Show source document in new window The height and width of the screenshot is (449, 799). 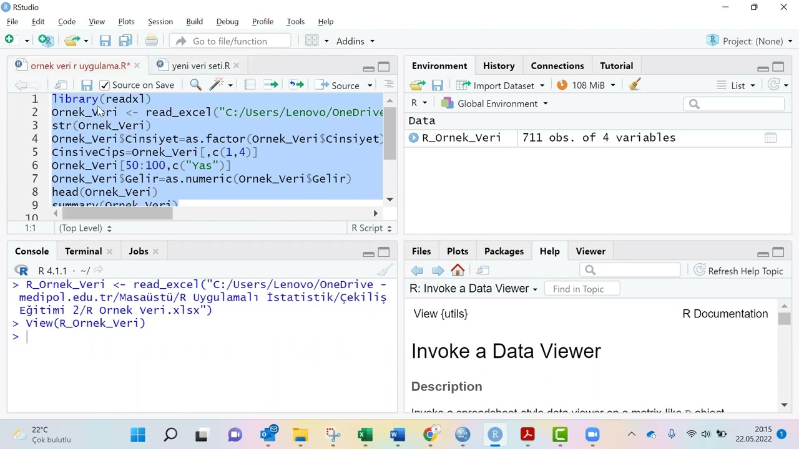(x=61, y=85)
